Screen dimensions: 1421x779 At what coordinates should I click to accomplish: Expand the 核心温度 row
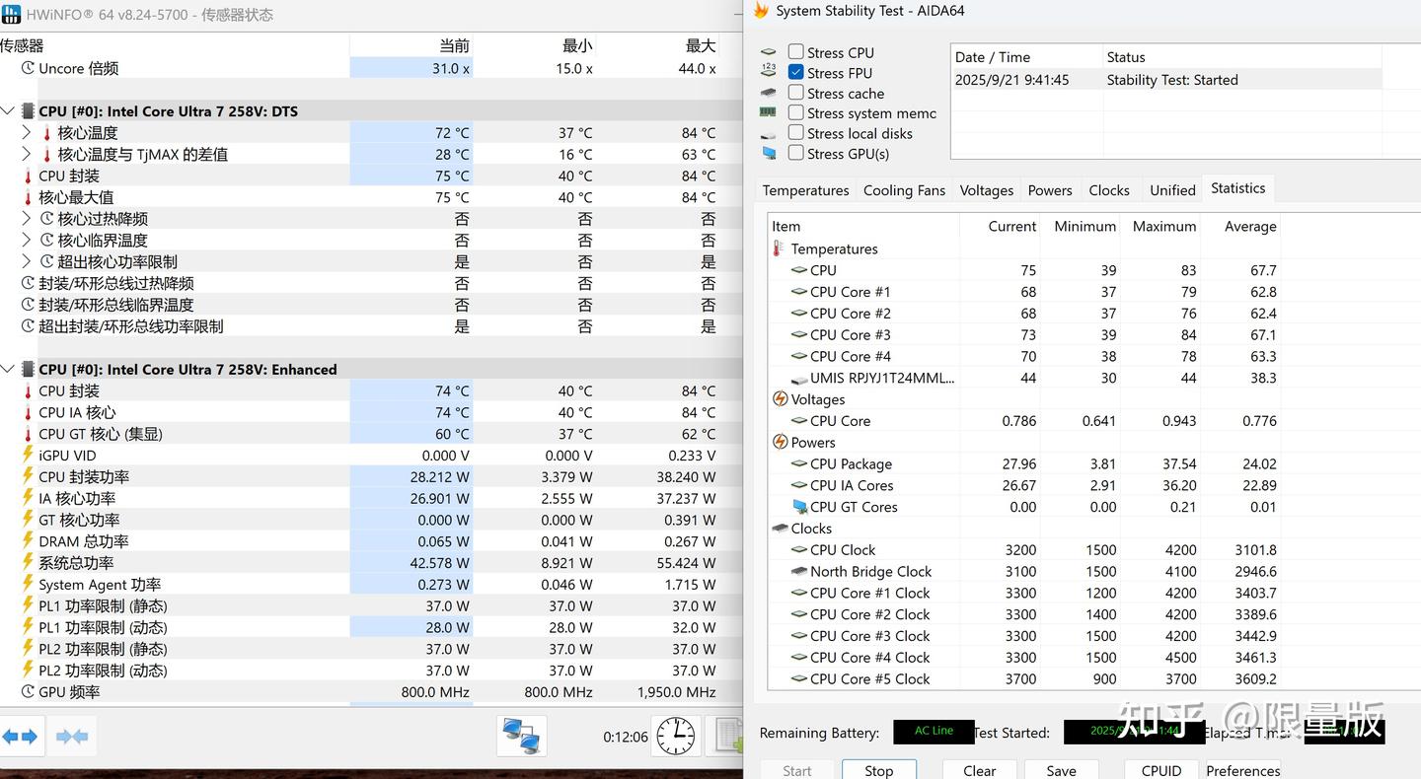coord(27,132)
